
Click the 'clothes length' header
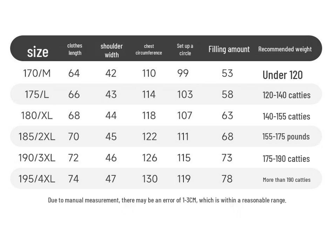pos(75,49)
